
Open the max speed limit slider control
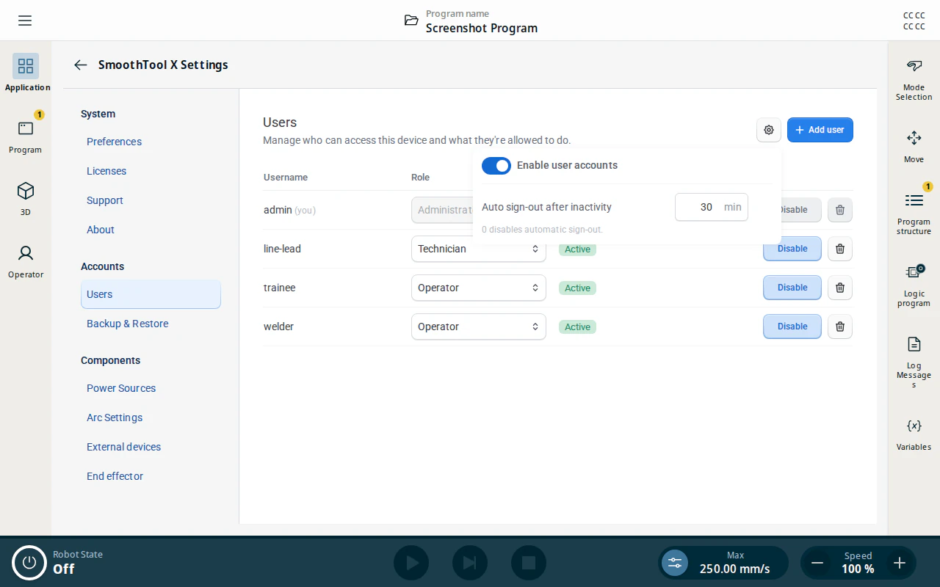675,563
